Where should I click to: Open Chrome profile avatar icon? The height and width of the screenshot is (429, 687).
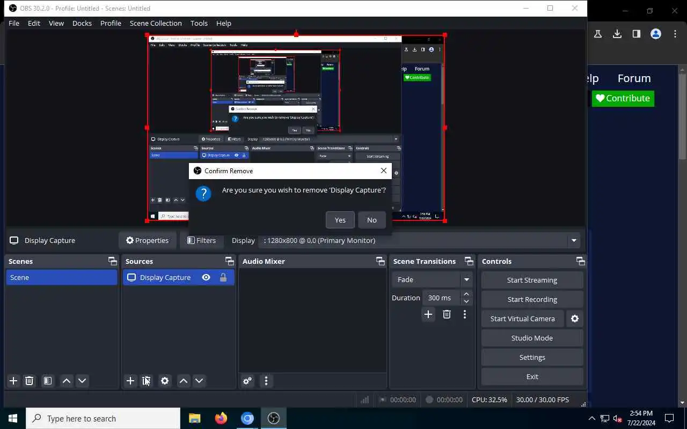point(656,34)
